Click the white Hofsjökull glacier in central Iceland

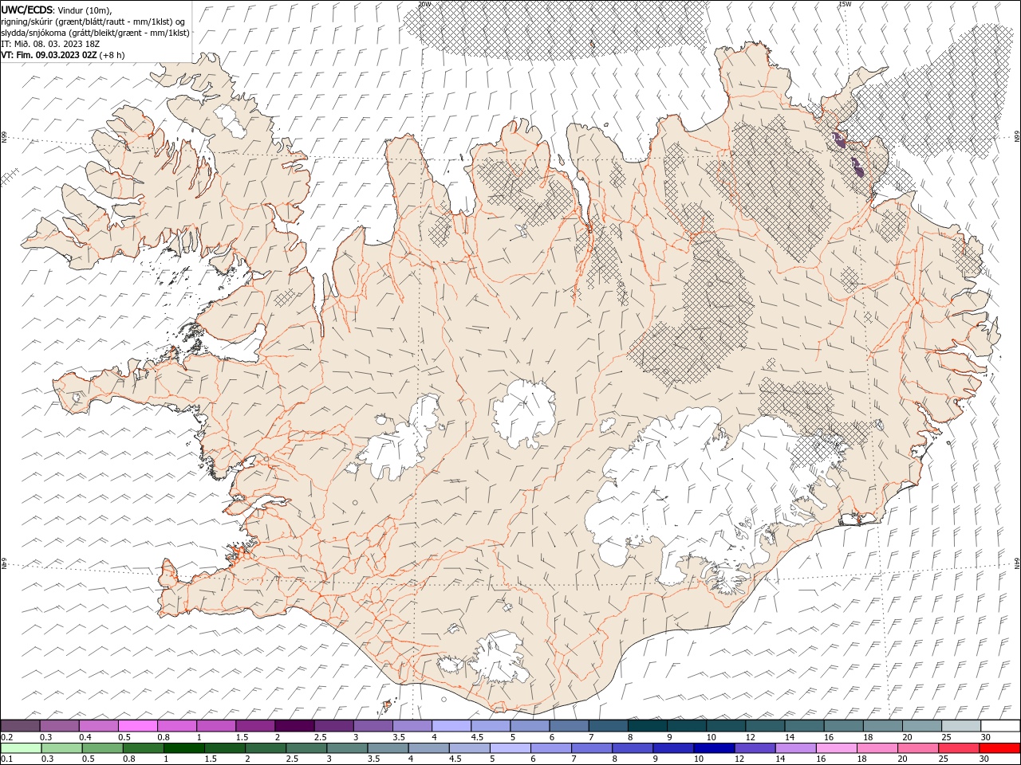524,413
